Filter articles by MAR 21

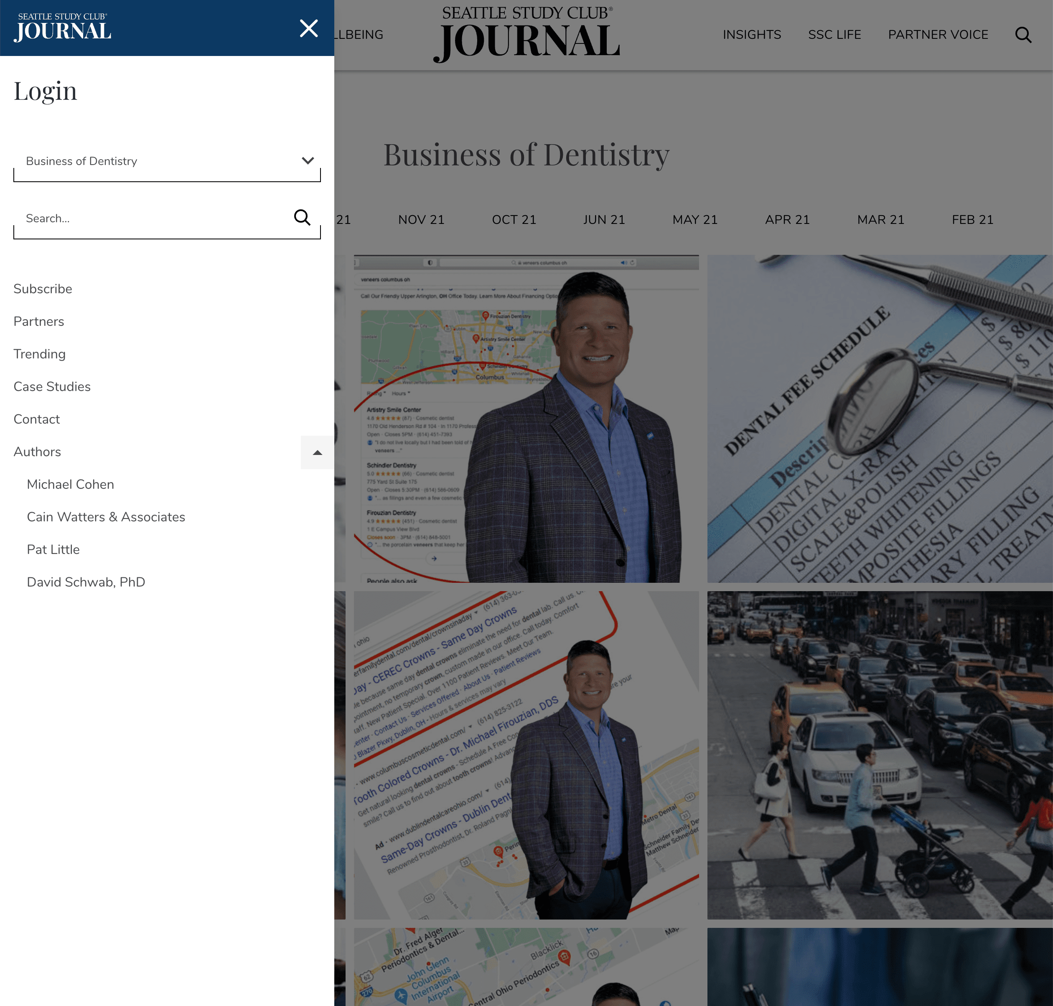tap(880, 220)
